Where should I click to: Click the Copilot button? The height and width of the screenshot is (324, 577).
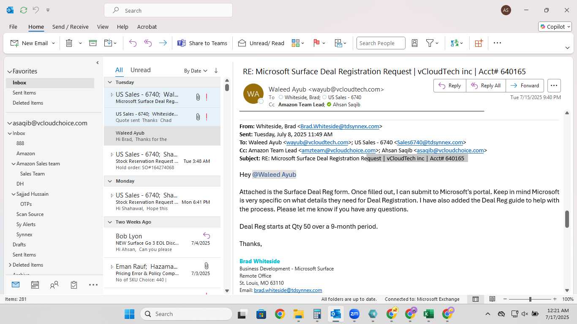(555, 27)
